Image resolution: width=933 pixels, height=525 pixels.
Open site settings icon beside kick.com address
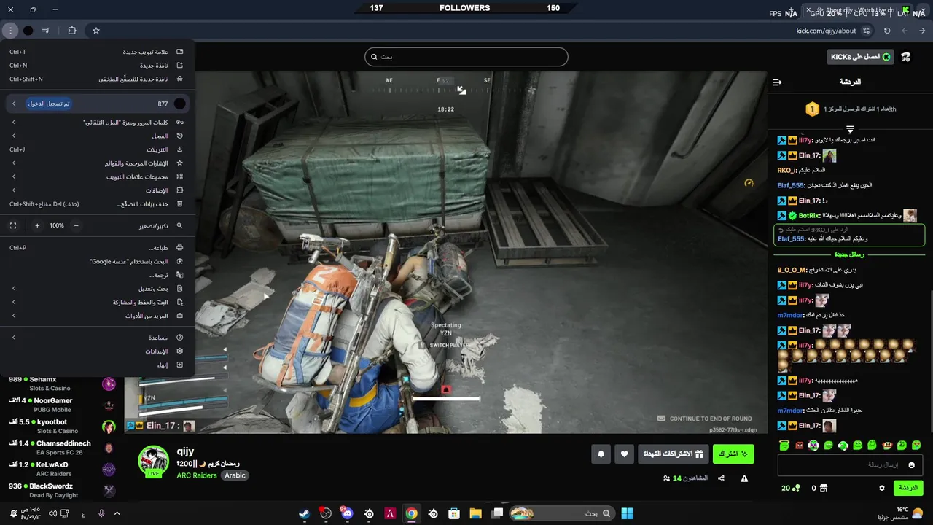866,31
